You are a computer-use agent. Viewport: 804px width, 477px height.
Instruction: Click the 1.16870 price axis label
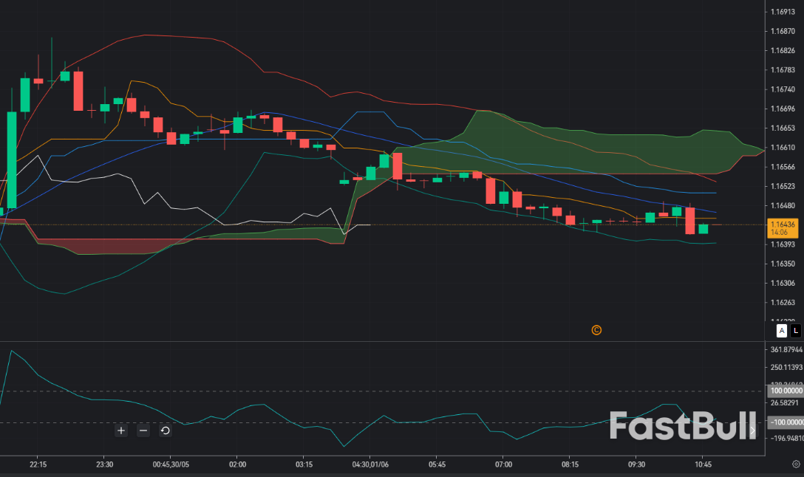(783, 31)
